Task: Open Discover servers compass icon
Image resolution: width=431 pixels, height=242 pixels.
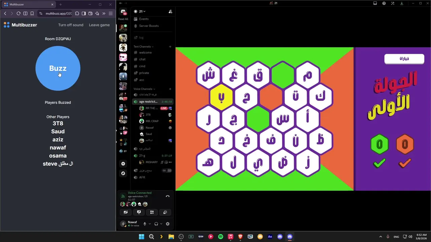Action: [123, 173]
